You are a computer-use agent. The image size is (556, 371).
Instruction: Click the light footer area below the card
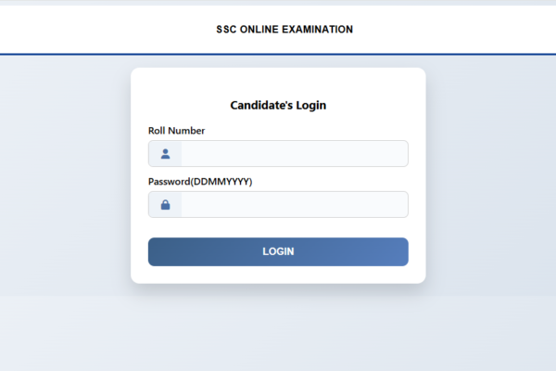tap(278, 334)
